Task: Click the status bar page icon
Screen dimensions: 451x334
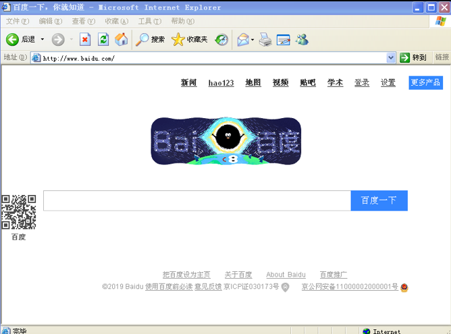Action: coord(6,331)
